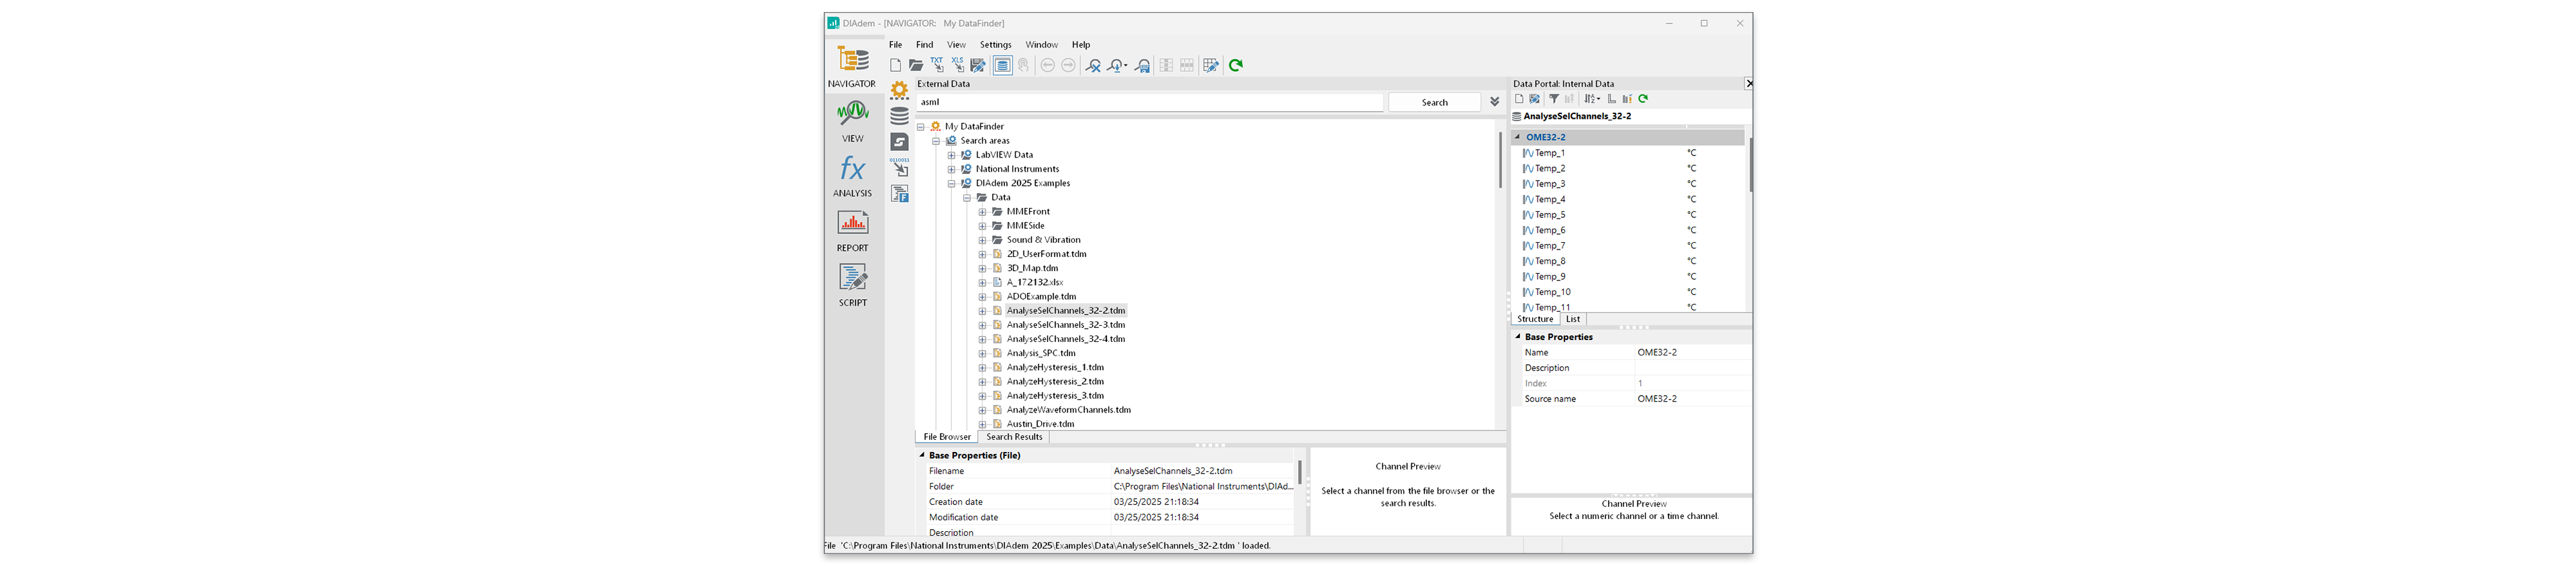Collapse Base Properties (File) section

(x=922, y=455)
